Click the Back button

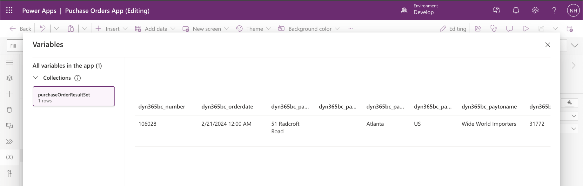[x=21, y=29]
